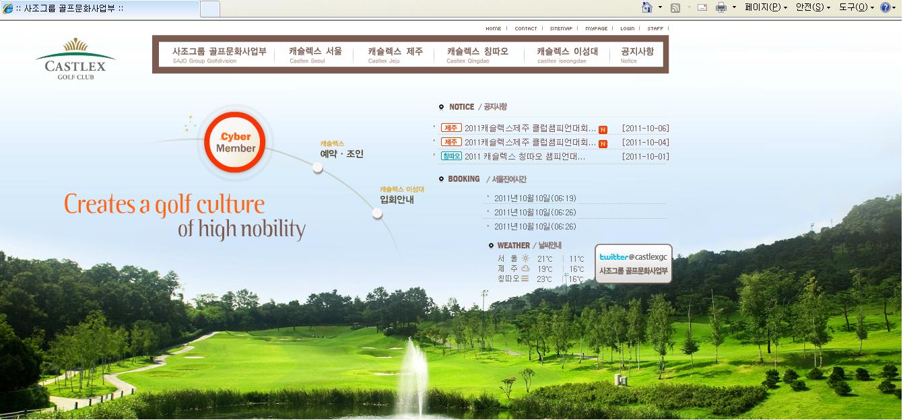Viewport: 903px width, 420px height.
Task: Click the Print toolbar icon
Action: pyautogui.click(x=721, y=7)
